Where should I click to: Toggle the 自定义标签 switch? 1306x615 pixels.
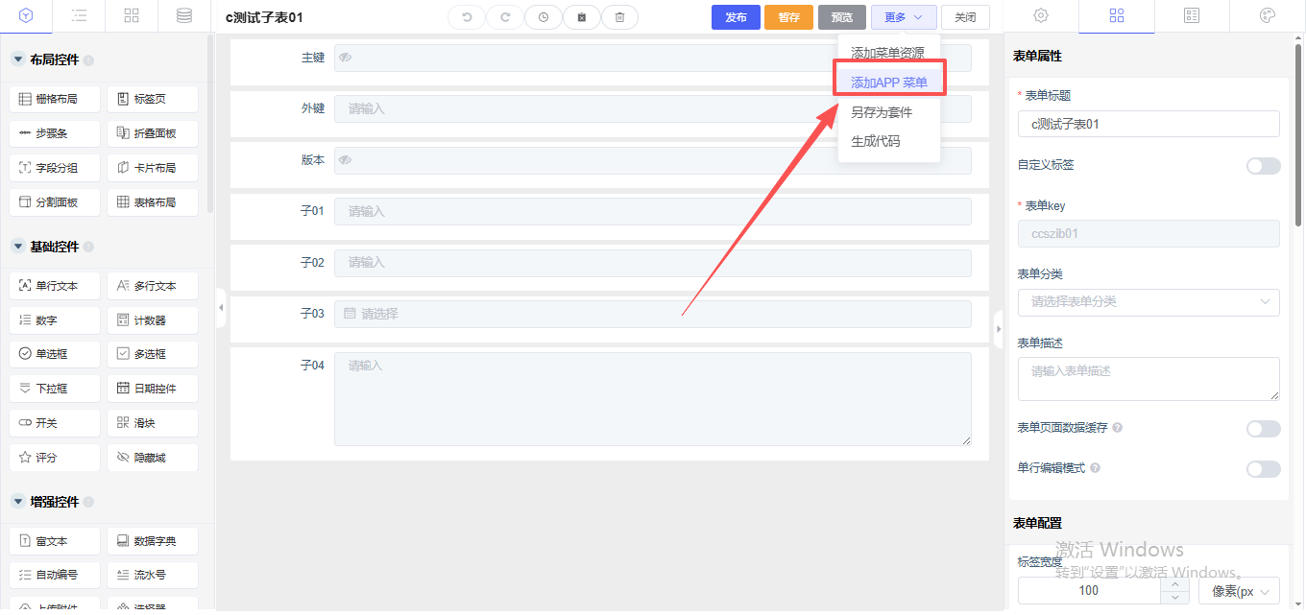point(1263,166)
